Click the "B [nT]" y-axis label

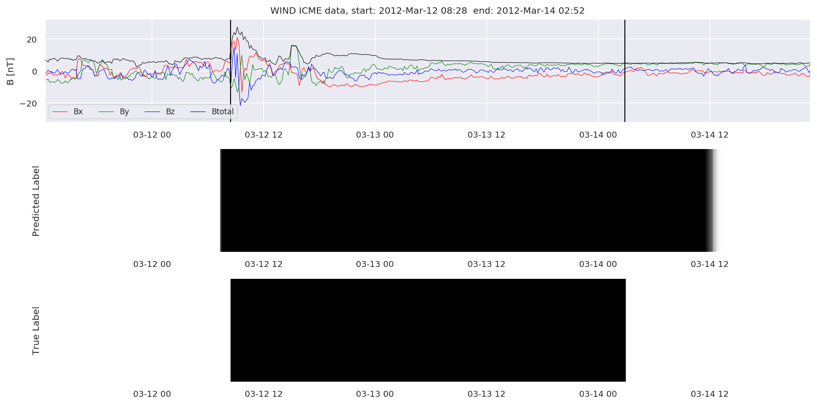click(10, 71)
